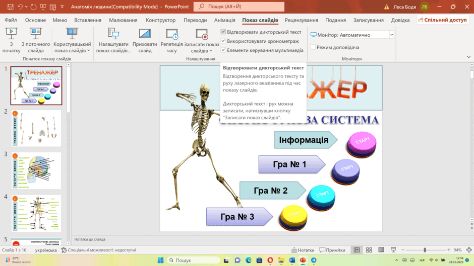Select slide 4 thumbnail with skeleton labels

coord(36,213)
